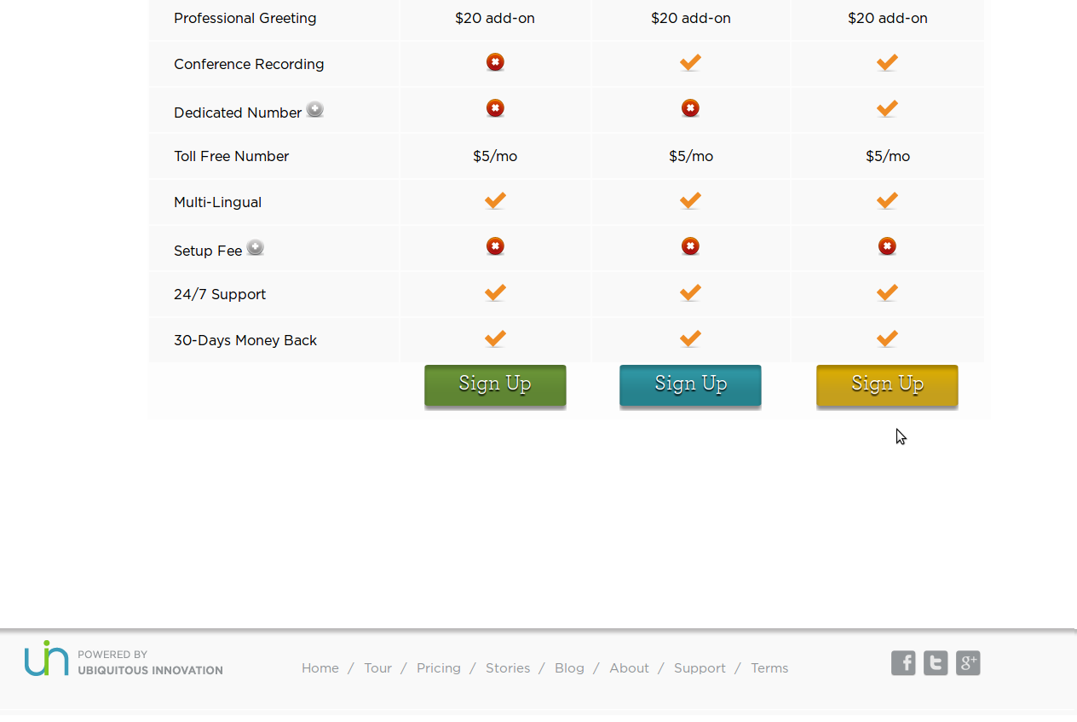The height and width of the screenshot is (722, 1077).
Task: Open the Pricing footer link
Action: [x=439, y=668]
